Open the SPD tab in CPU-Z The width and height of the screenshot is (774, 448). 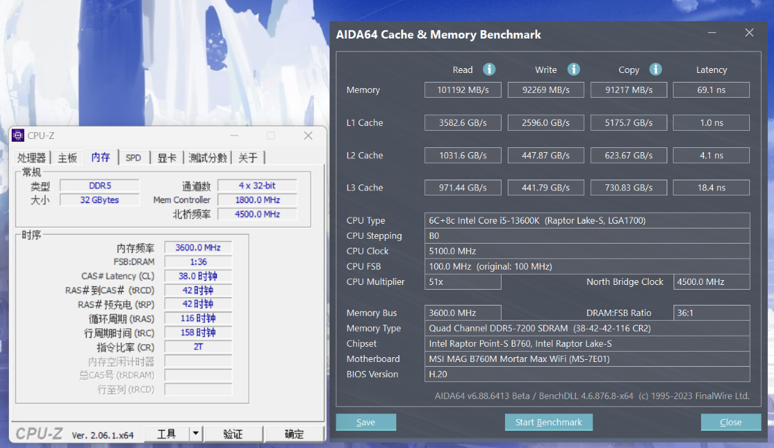click(x=133, y=158)
